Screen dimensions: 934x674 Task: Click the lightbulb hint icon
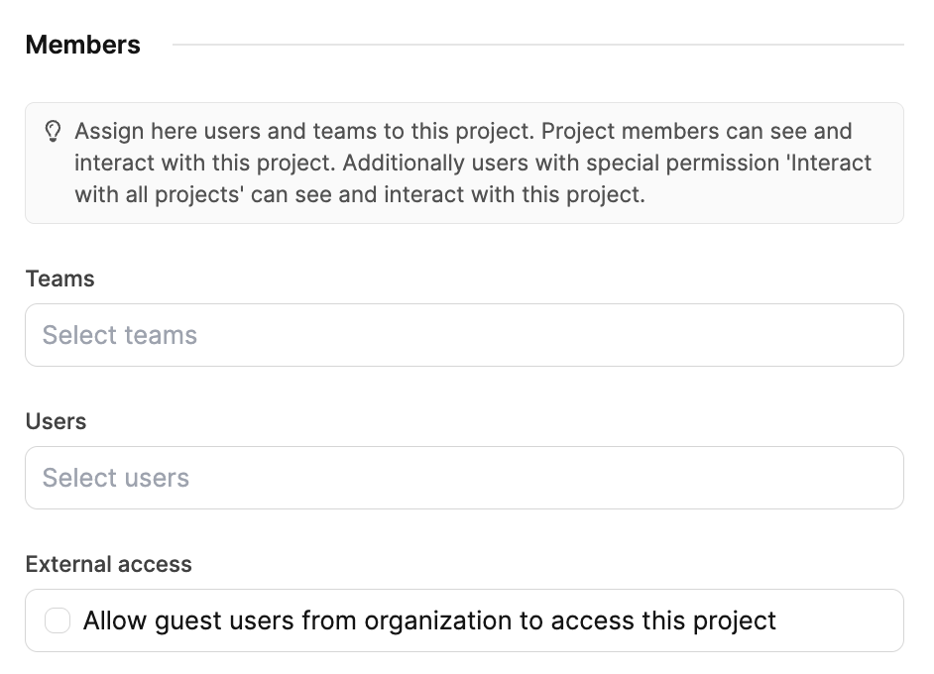[54, 131]
